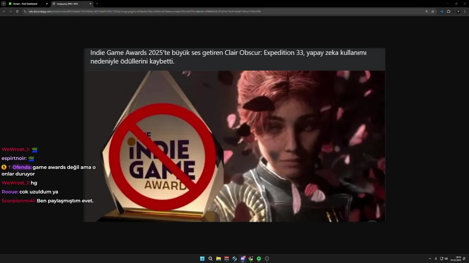The image size is (469, 263).
Task: Open the browser three-dot menu
Action: pos(465,11)
